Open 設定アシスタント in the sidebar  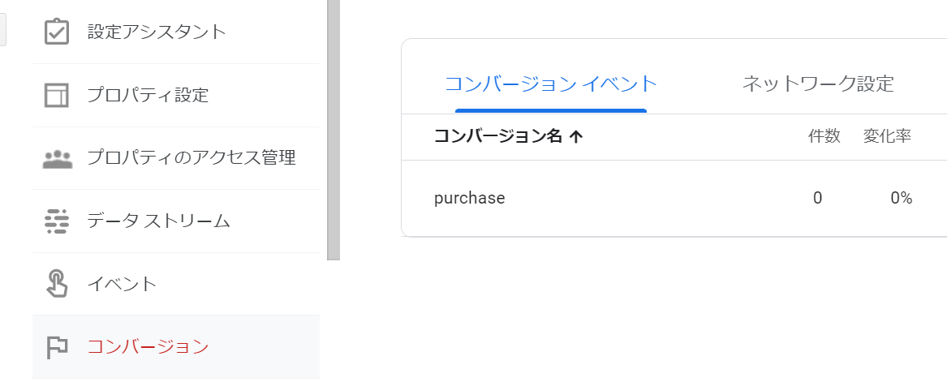pyautogui.click(x=157, y=32)
